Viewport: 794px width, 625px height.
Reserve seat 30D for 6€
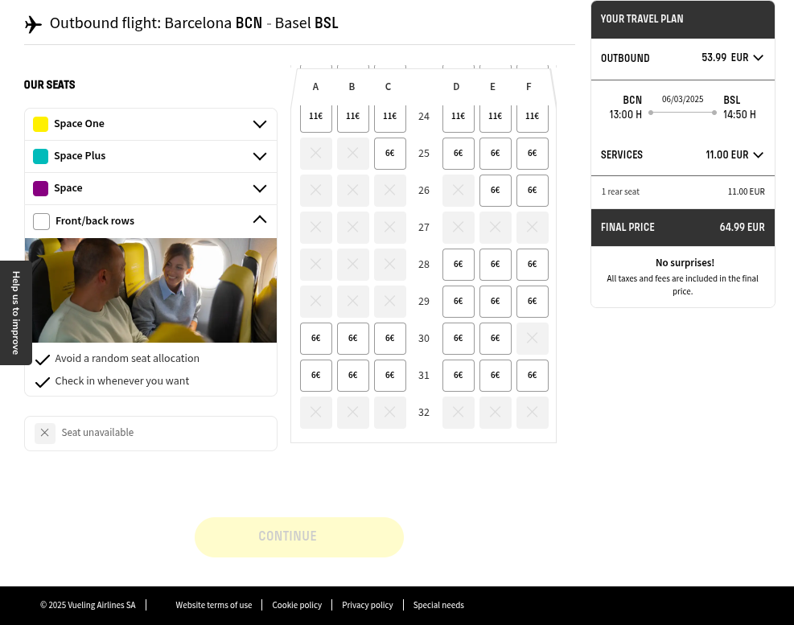click(x=459, y=339)
